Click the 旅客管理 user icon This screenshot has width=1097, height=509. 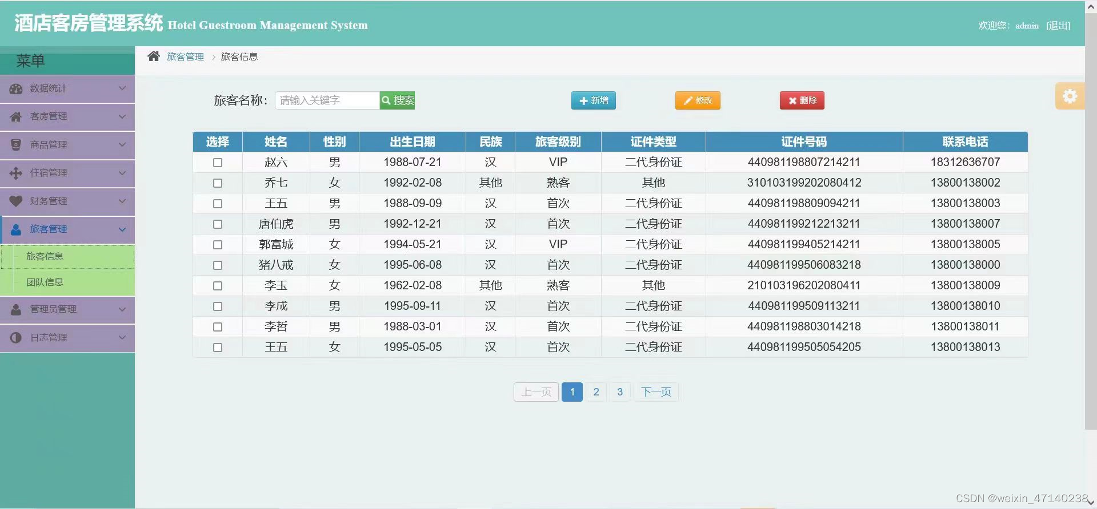click(x=16, y=229)
